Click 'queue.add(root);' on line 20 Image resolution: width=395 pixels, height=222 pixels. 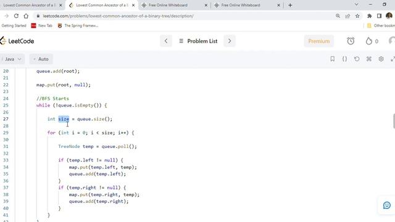(58, 72)
